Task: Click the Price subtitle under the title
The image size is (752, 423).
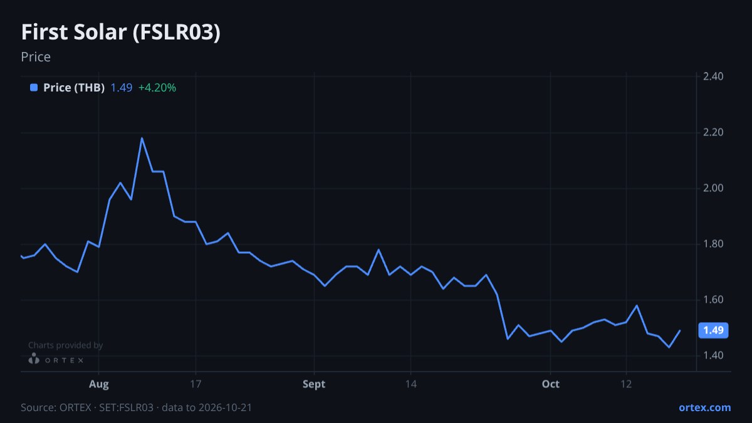Action: point(36,57)
